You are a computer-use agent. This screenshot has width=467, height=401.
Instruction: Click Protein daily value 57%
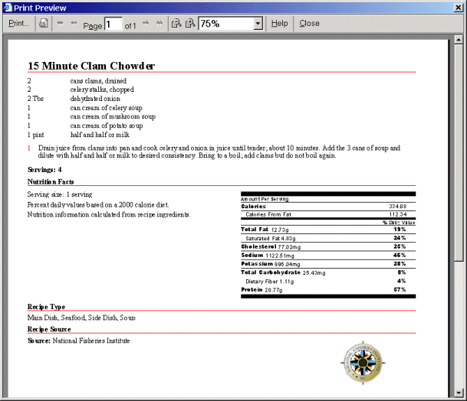(400, 289)
